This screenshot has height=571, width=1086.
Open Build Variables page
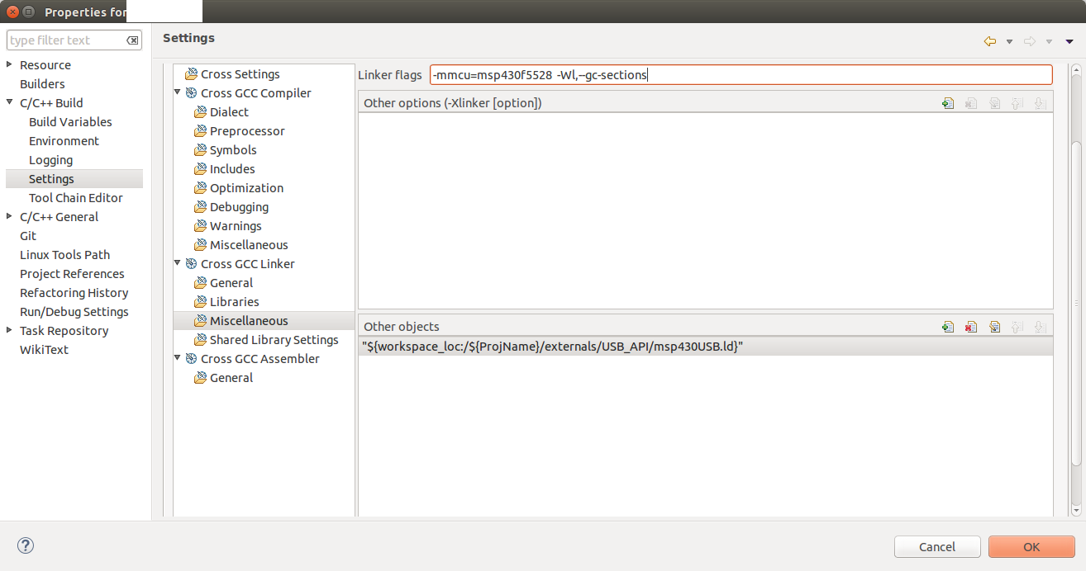(70, 122)
